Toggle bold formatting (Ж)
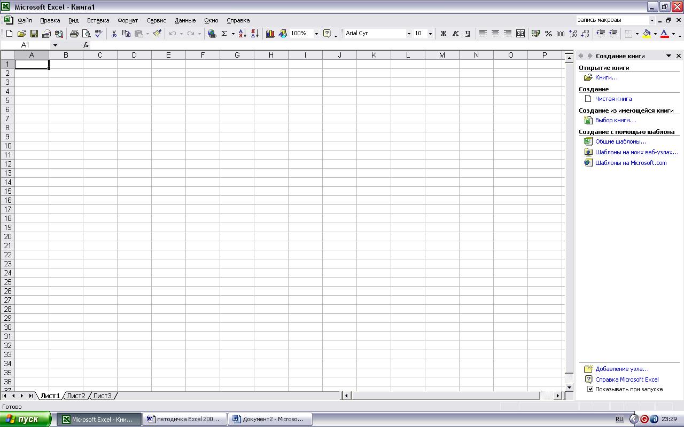 pyautogui.click(x=443, y=33)
